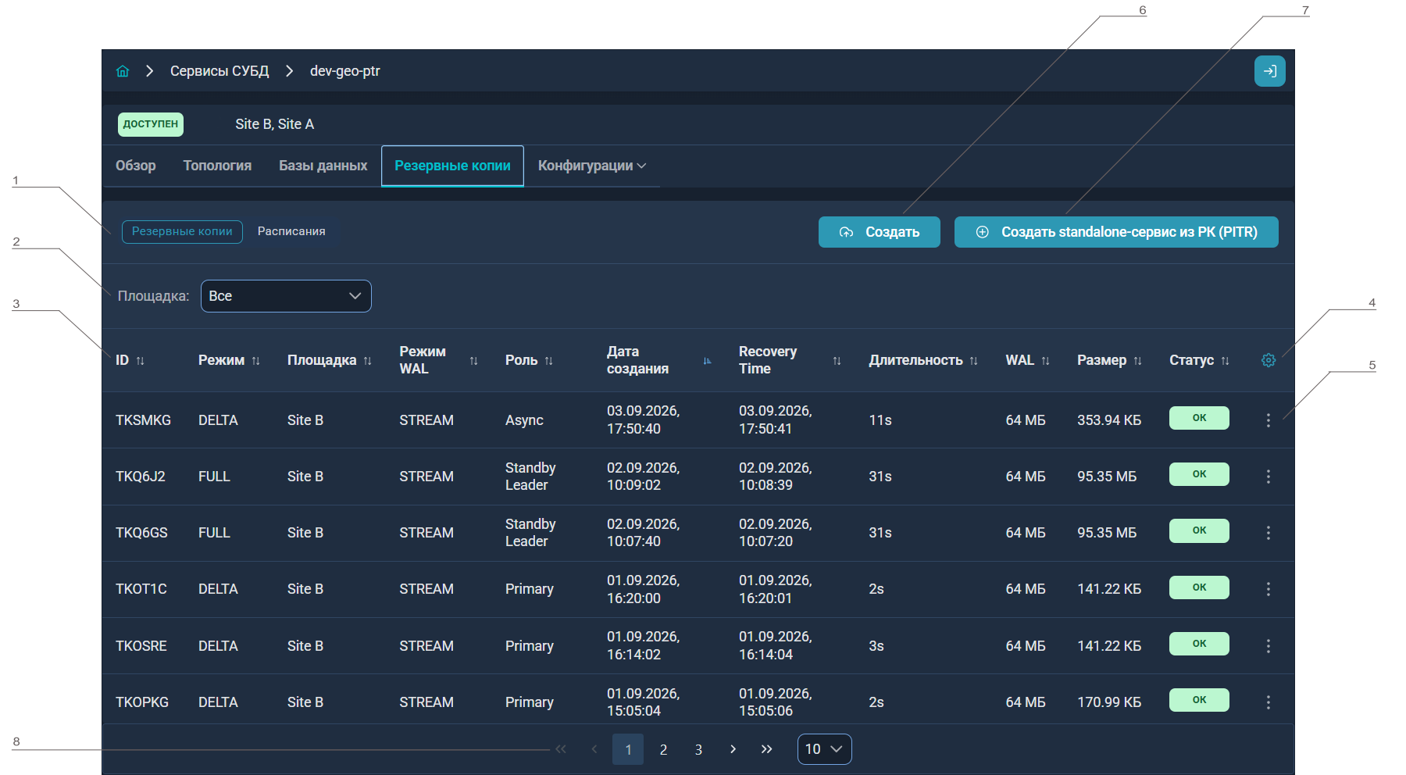Sort by the Режим column
Screen dimensions: 1406x775
click(x=255, y=361)
